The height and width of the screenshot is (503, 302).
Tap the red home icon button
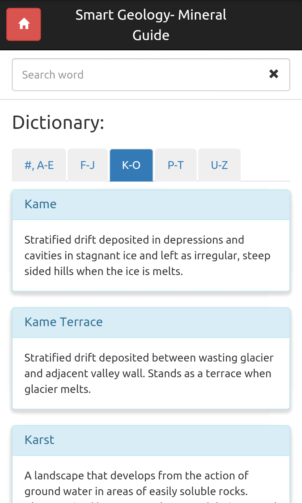tap(24, 24)
